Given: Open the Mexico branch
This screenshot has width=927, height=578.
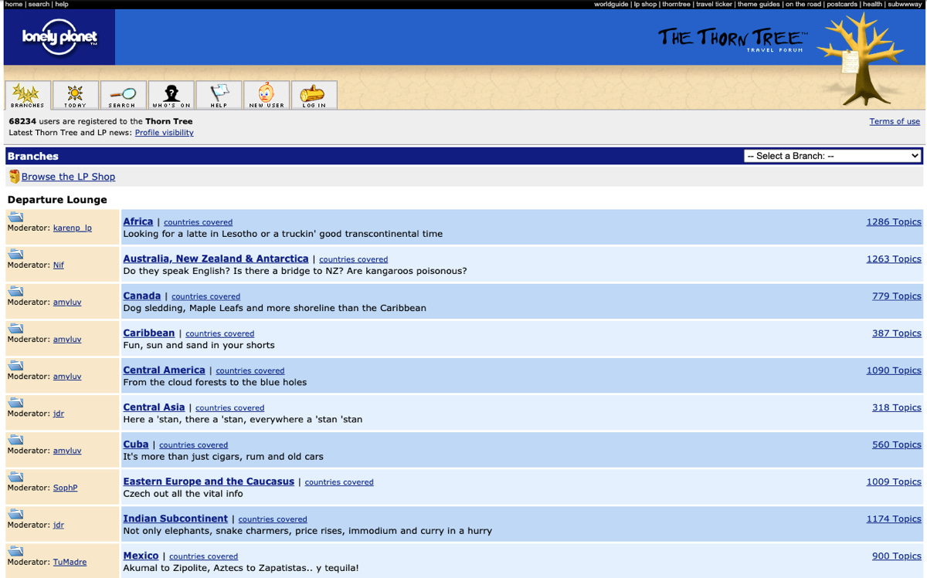Looking at the screenshot, I should pos(141,555).
